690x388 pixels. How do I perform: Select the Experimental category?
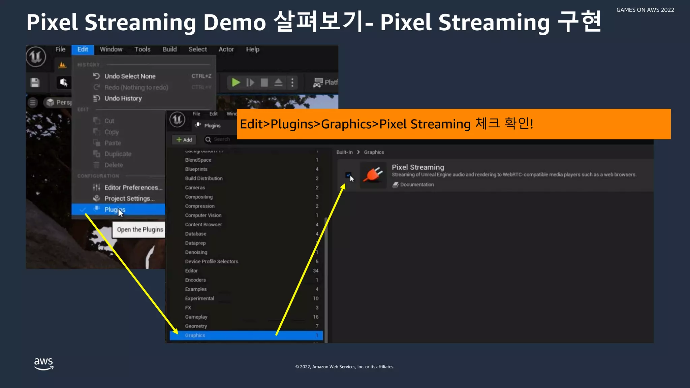coord(246,298)
